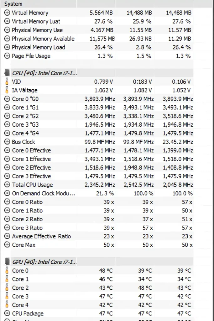214x321 pixels.
Task: Click the clock icon beside Bus Clock
Action: click(7, 142)
